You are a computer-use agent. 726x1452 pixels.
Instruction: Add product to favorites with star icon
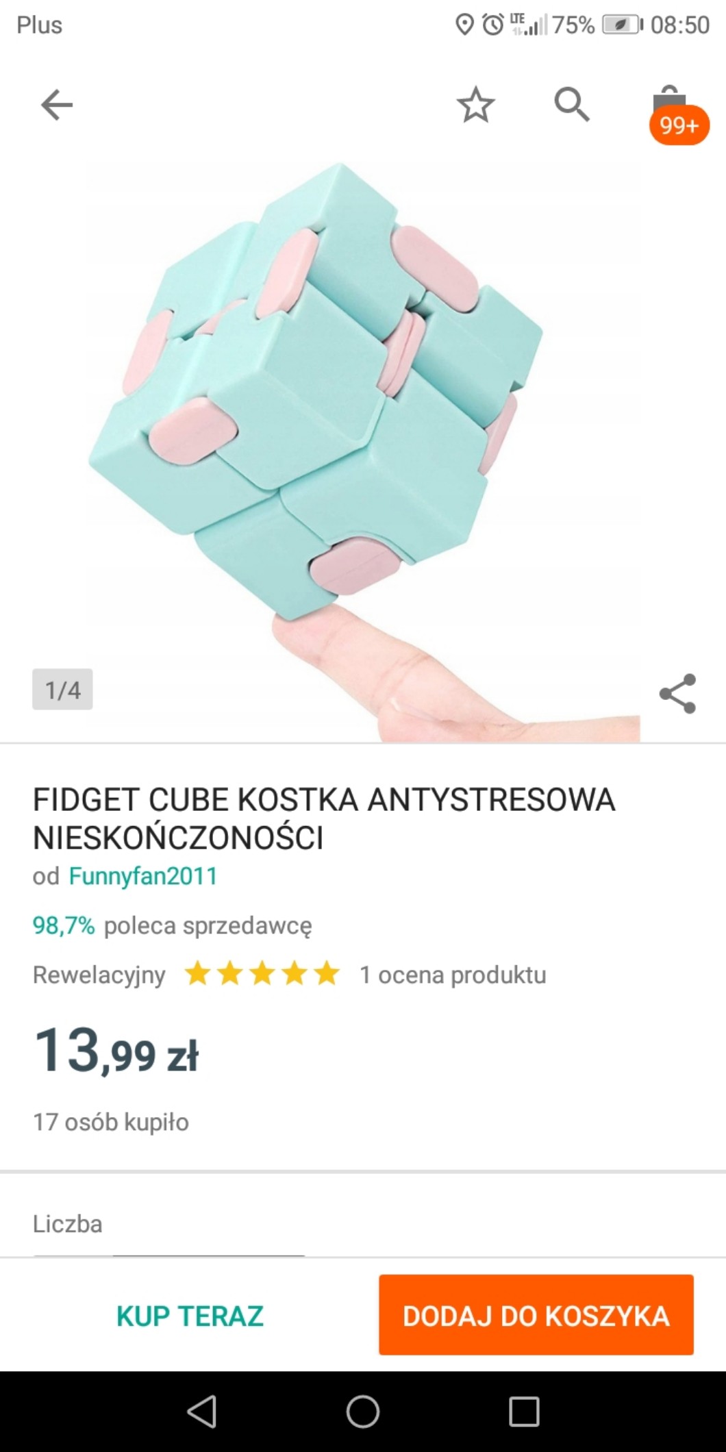click(x=475, y=105)
